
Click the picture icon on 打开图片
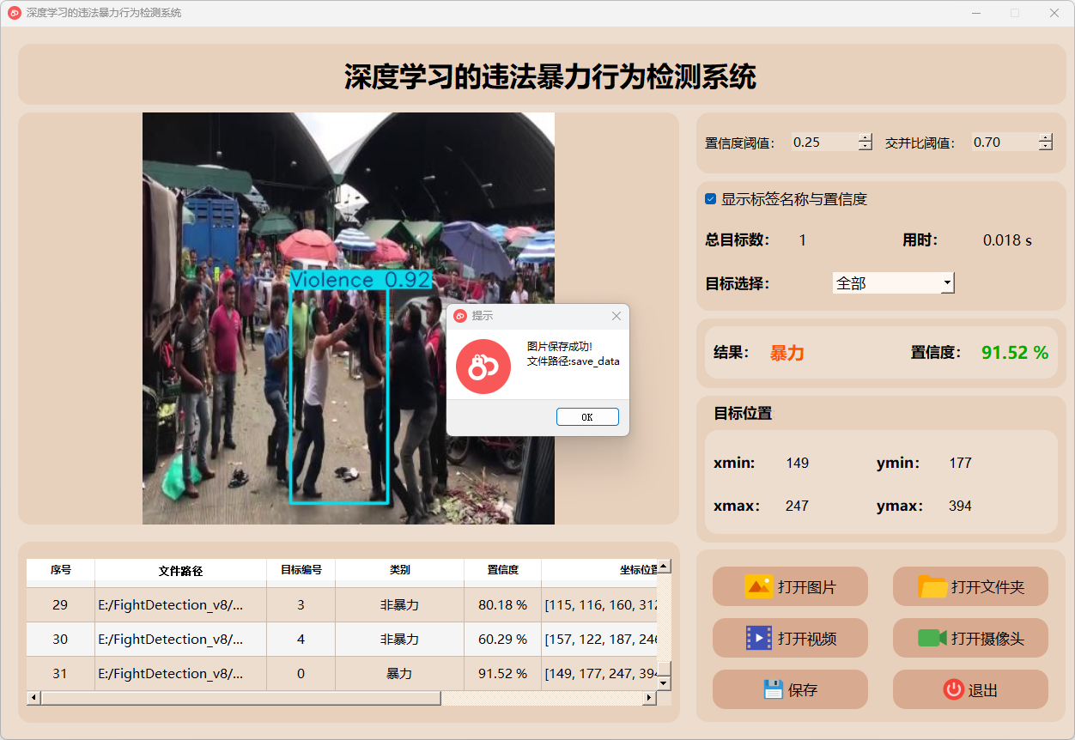(759, 586)
